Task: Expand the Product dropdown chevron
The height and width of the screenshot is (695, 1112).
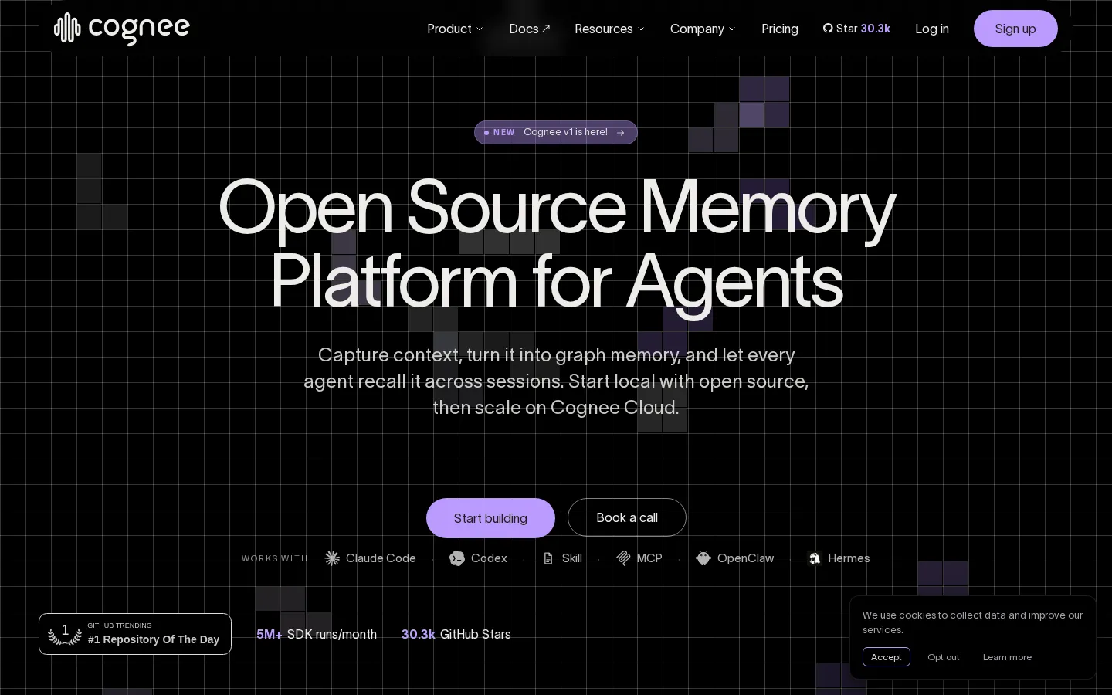Action: coord(480,29)
